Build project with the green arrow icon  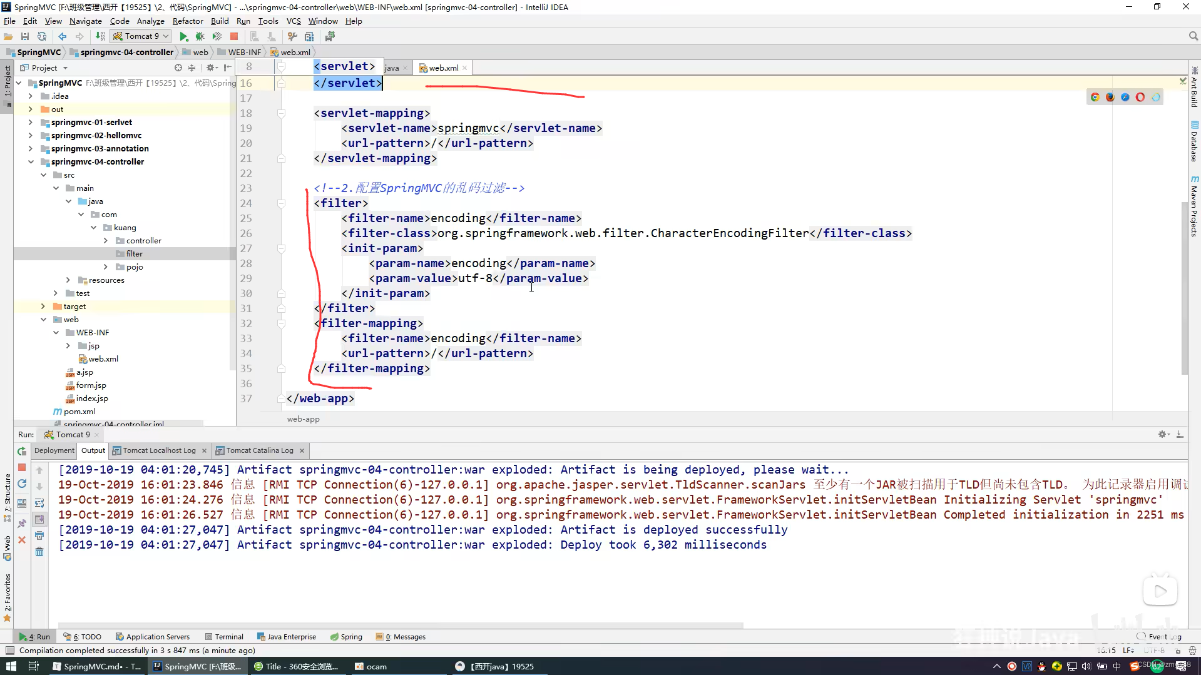point(100,36)
